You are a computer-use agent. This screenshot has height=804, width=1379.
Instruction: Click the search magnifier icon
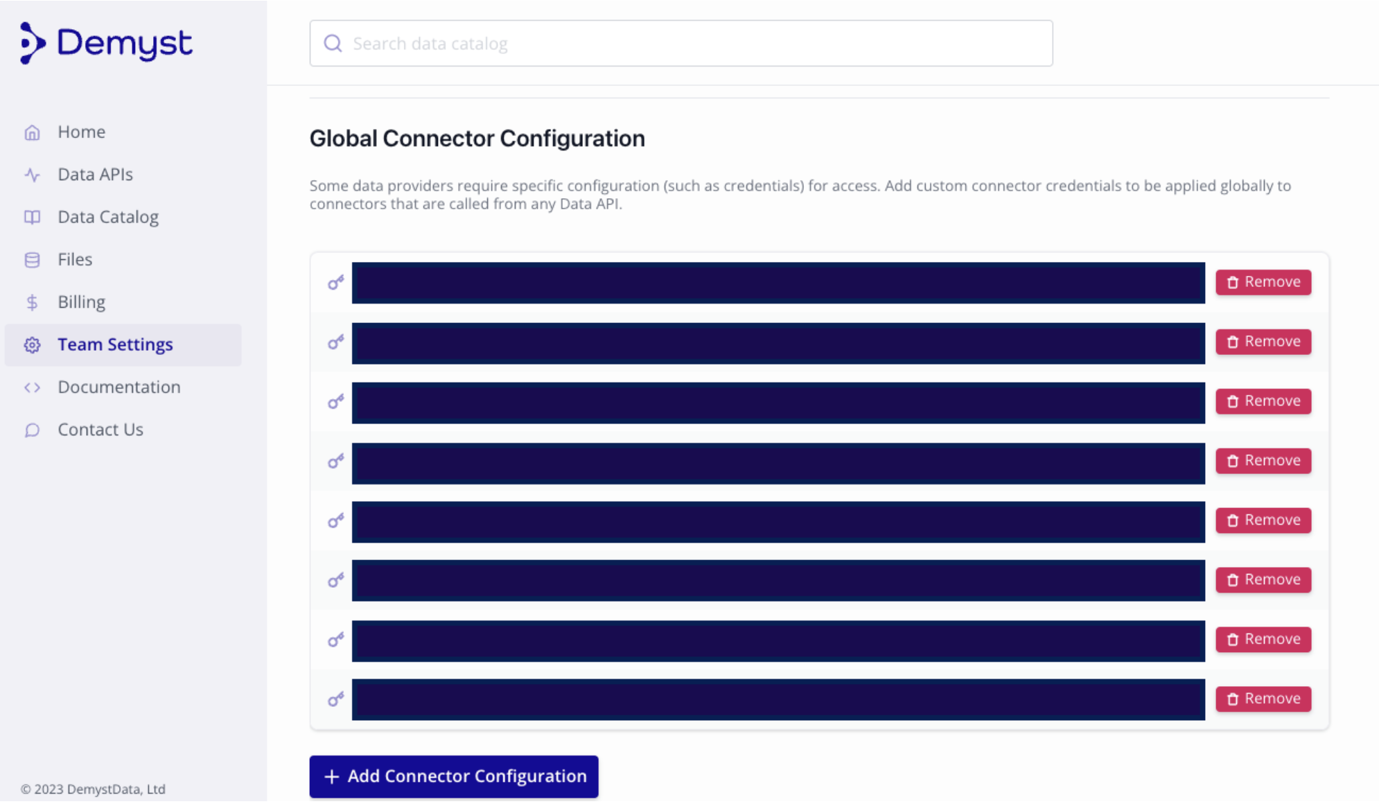coord(333,44)
